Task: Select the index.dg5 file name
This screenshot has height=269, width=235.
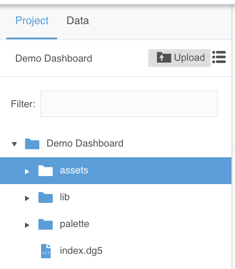Action: (81, 251)
